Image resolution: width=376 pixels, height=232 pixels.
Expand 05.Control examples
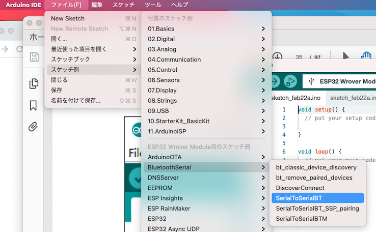pyautogui.click(x=206, y=70)
